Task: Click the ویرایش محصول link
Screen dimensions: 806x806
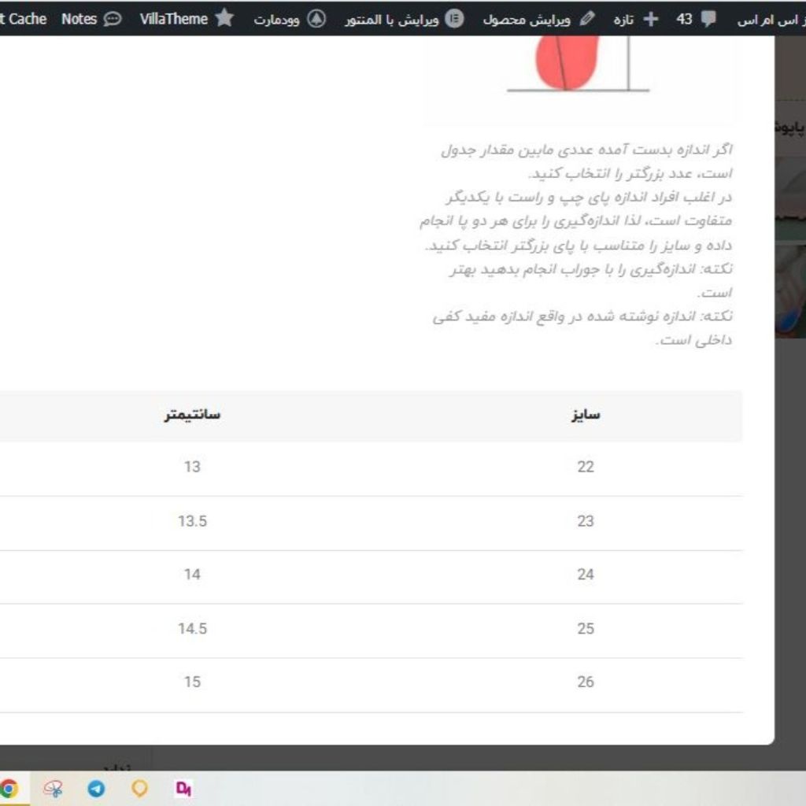Action: click(x=526, y=18)
